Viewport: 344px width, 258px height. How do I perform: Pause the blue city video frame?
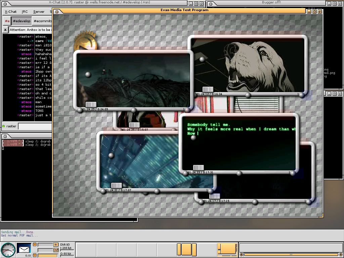[117, 185]
